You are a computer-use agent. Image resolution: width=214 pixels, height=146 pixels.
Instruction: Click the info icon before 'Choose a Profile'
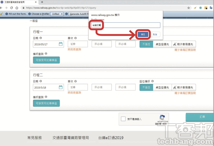(30, 14)
